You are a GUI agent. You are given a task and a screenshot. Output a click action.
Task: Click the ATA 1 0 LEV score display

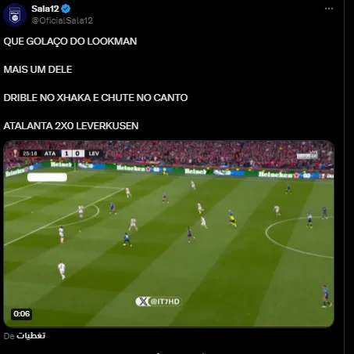(x=72, y=154)
